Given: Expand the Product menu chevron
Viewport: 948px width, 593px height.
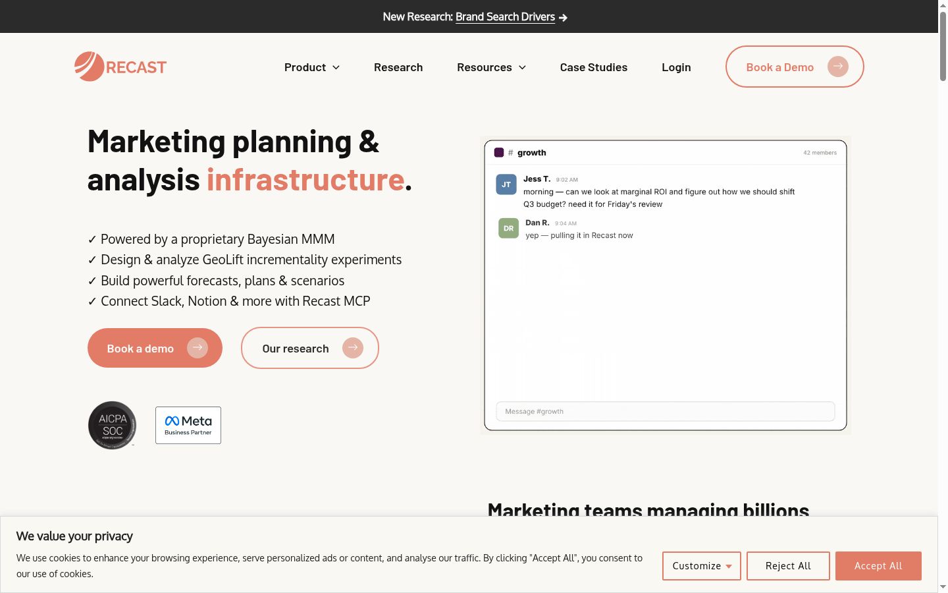Looking at the screenshot, I should (x=336, y=67).
